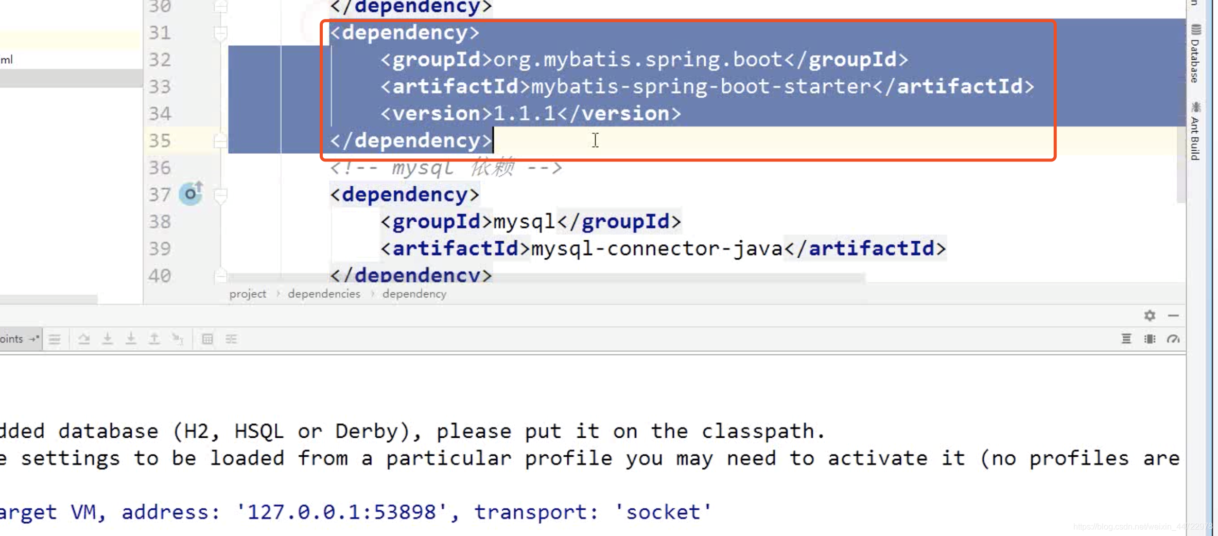
Task: Click console text '127.0.0.1:53898'
Action: (342, 512)
